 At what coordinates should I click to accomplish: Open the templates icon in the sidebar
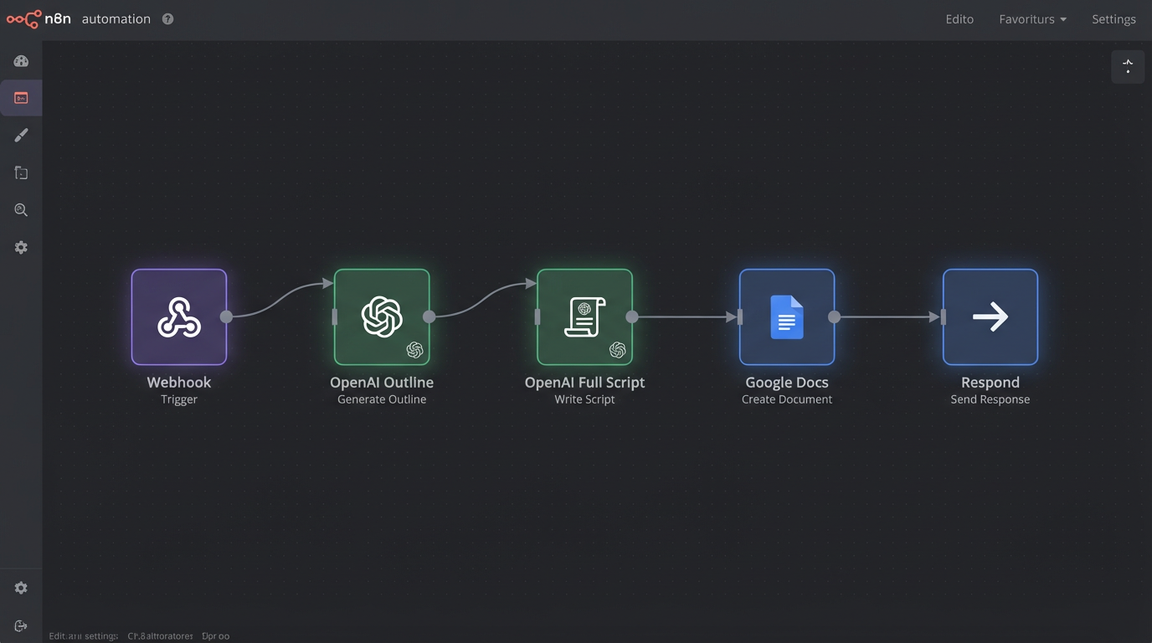[x=20, y=172]
